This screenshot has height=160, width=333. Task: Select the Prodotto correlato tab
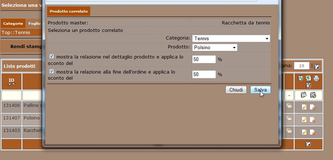click(x=69, y=11)
